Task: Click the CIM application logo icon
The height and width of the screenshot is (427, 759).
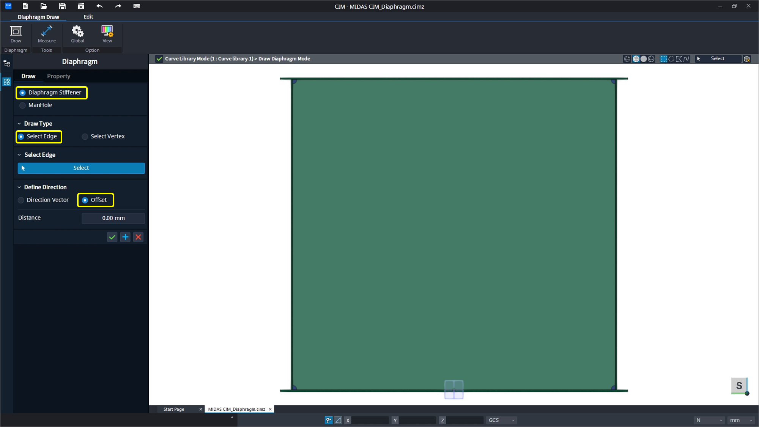Action: pos(8,6)
